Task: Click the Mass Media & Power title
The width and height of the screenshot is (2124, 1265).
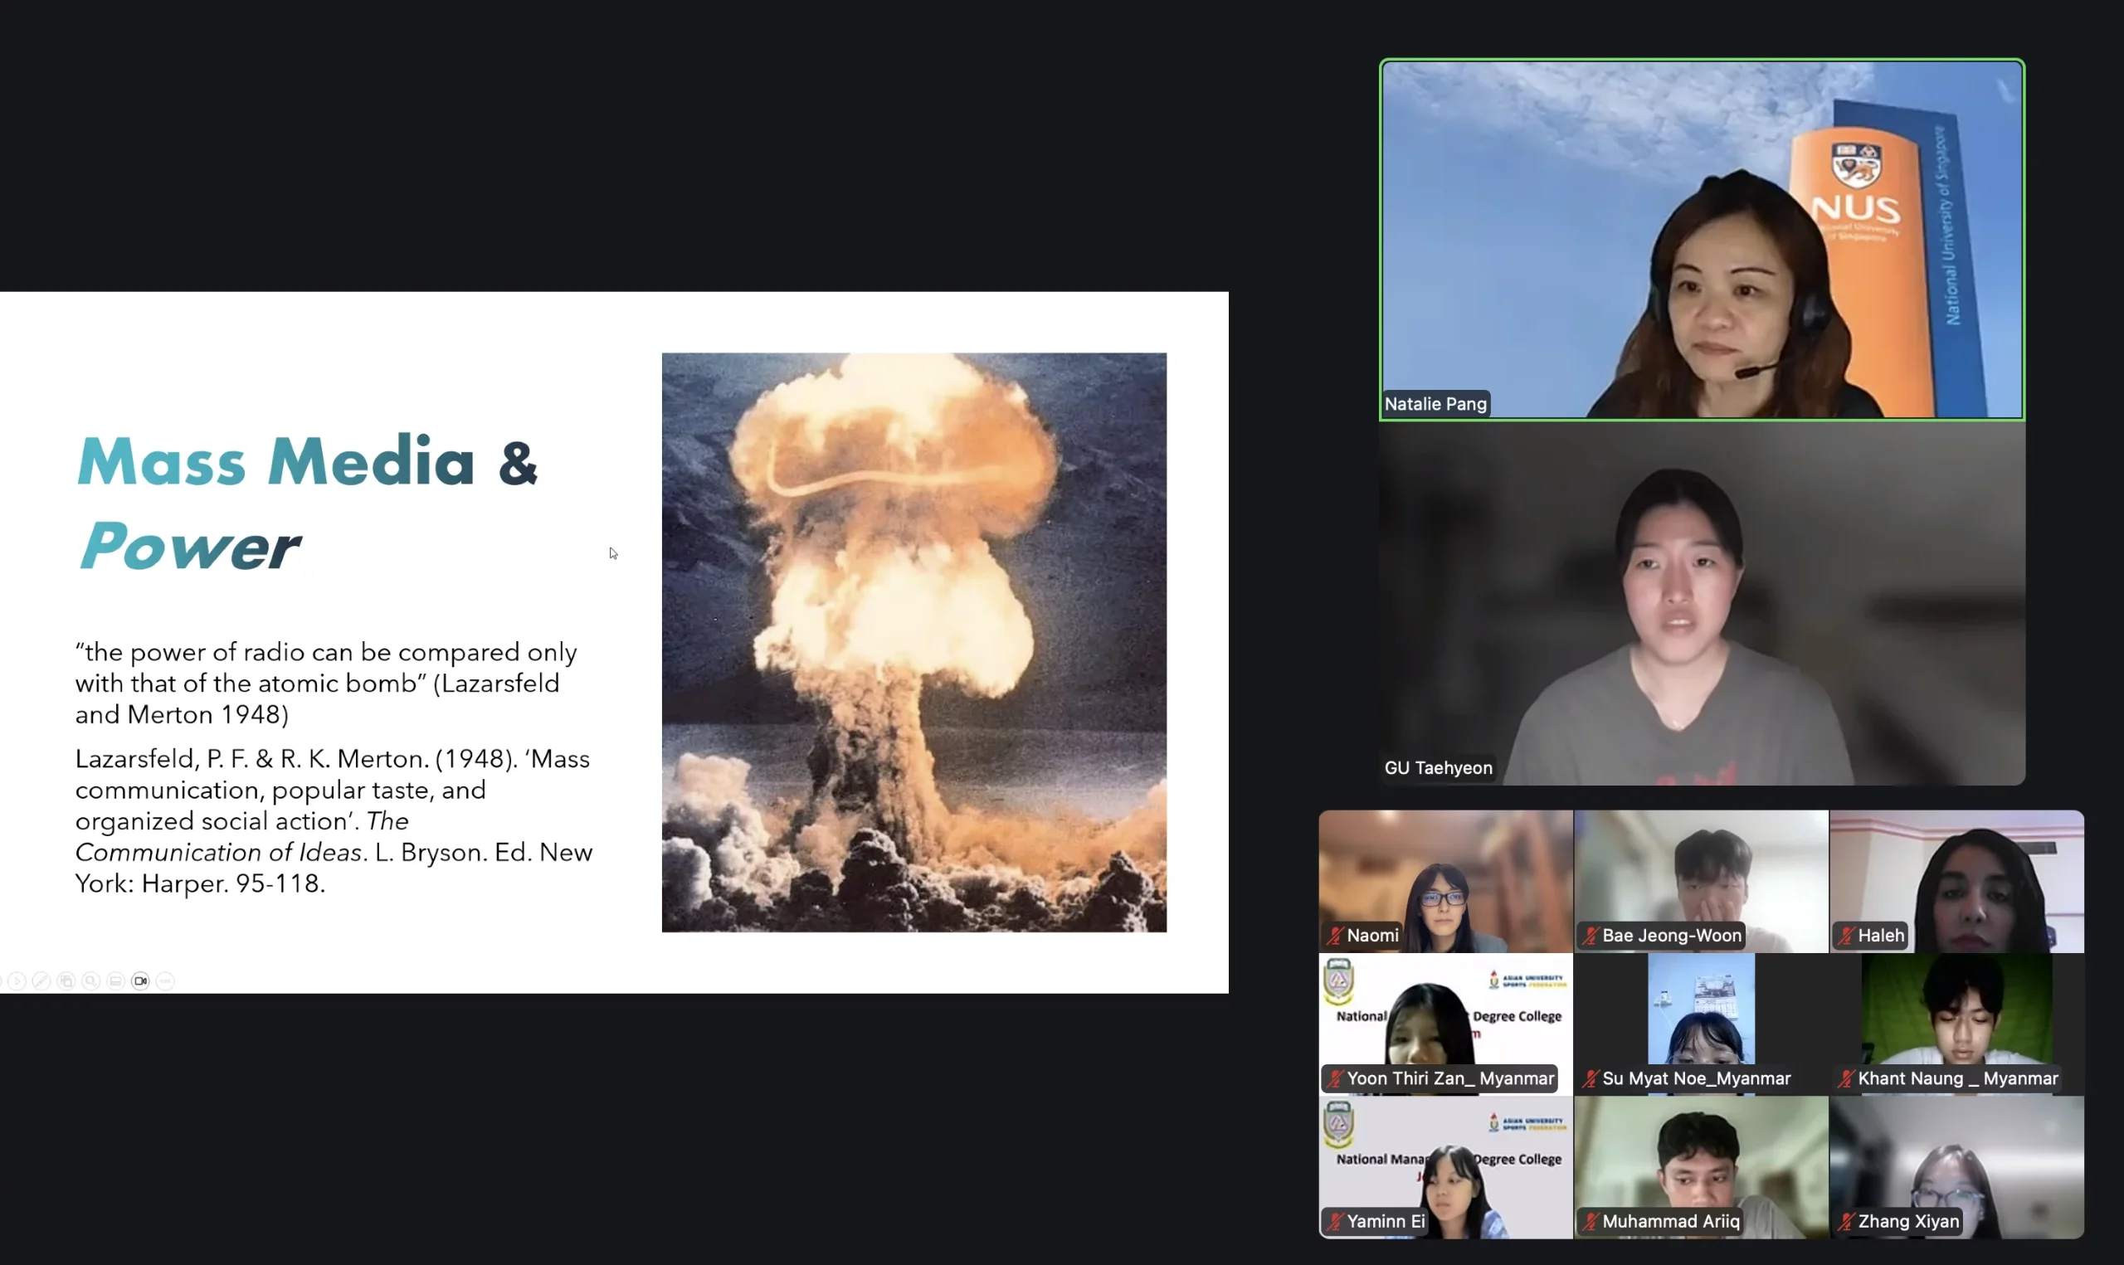Action: coord(307,503)
